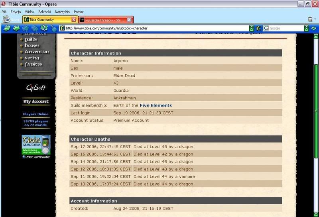
Task: Open the Narzędzia menu
Action: pyautogui.click(x=62, y=12)
